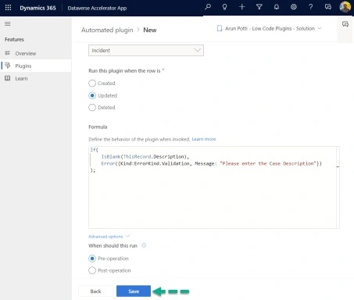Viewport: 354px width, 300px height.
Task: Click the search magnifier icon
Action: (x=208, y=7)
